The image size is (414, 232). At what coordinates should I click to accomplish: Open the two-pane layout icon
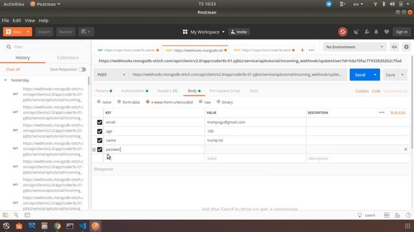point(387,215)
